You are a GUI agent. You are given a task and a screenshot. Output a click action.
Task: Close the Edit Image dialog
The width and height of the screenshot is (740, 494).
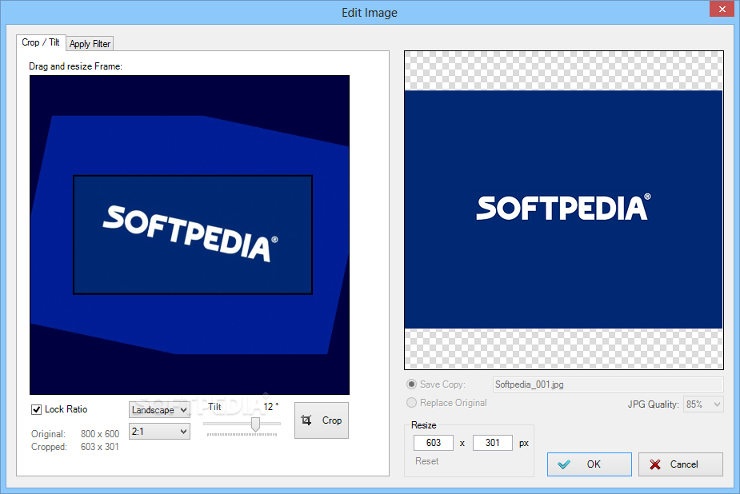pos(722,9)
